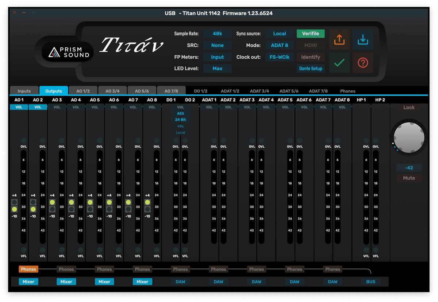The height and width of the screenshot is (302, 438).
Task: Switch to the Inputs tab
Action: (x=24, y=91)
